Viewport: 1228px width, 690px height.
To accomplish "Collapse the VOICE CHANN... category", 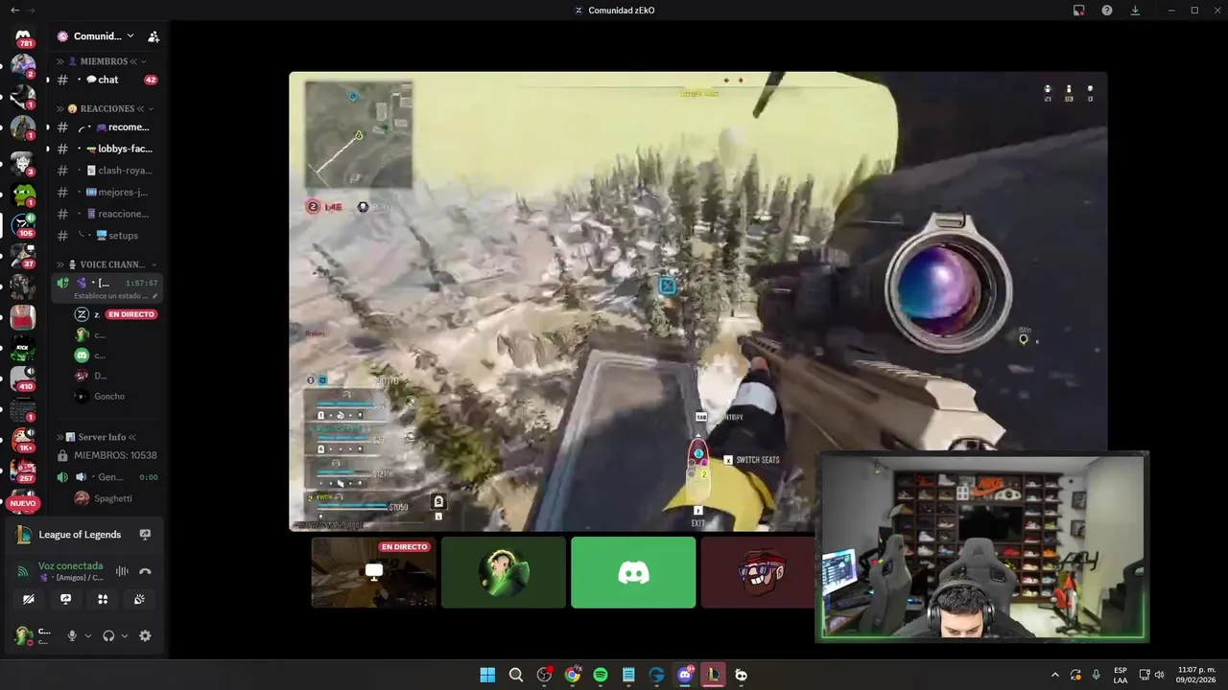I will [x=106, y=264].
